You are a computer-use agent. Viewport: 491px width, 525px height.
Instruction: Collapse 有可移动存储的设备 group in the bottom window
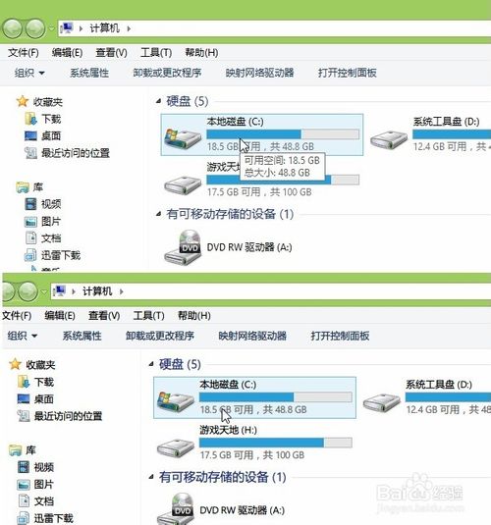[x=151, y=477]
